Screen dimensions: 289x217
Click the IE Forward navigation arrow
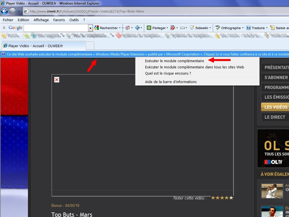click(x=12, y=11)
